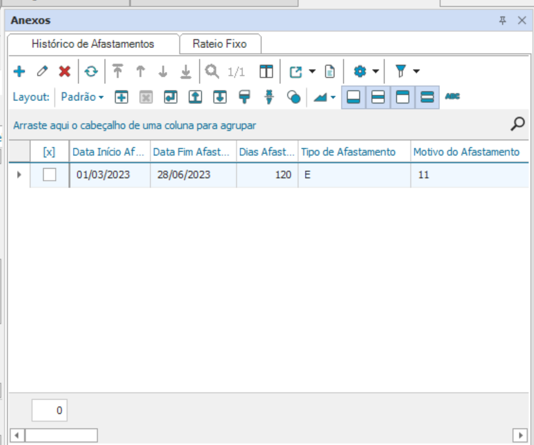Sort by Motivo do Afastamento column header
This screenshot has width=534, height=445.
pyautogui.click(x=470, y=152)
